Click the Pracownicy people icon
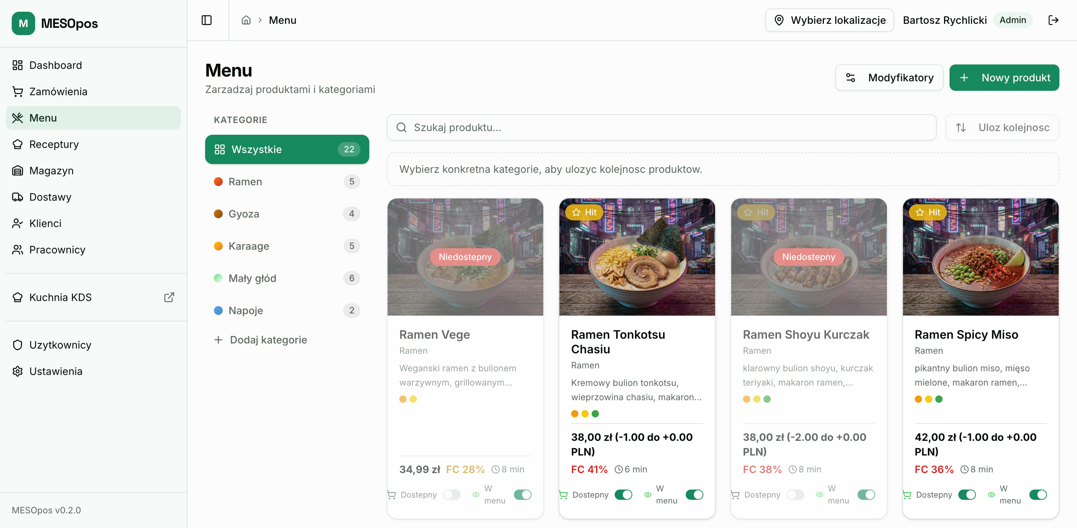 coord(18,250)
